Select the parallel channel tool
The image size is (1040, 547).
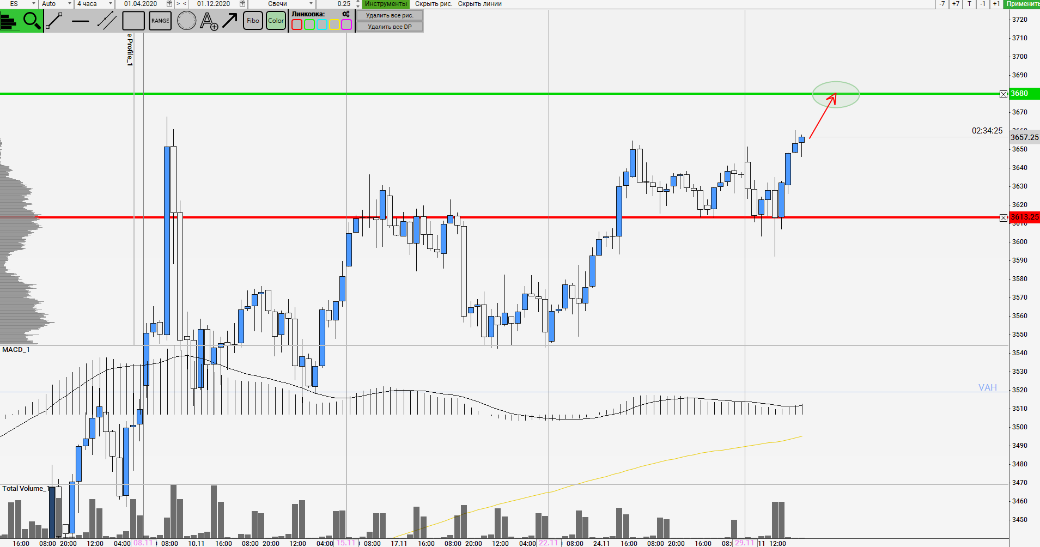pos(107,21)
